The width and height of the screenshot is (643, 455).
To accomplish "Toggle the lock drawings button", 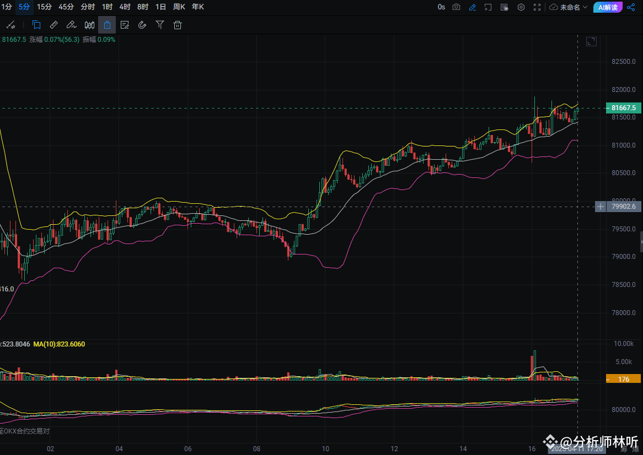I will [x=107, y=25].
